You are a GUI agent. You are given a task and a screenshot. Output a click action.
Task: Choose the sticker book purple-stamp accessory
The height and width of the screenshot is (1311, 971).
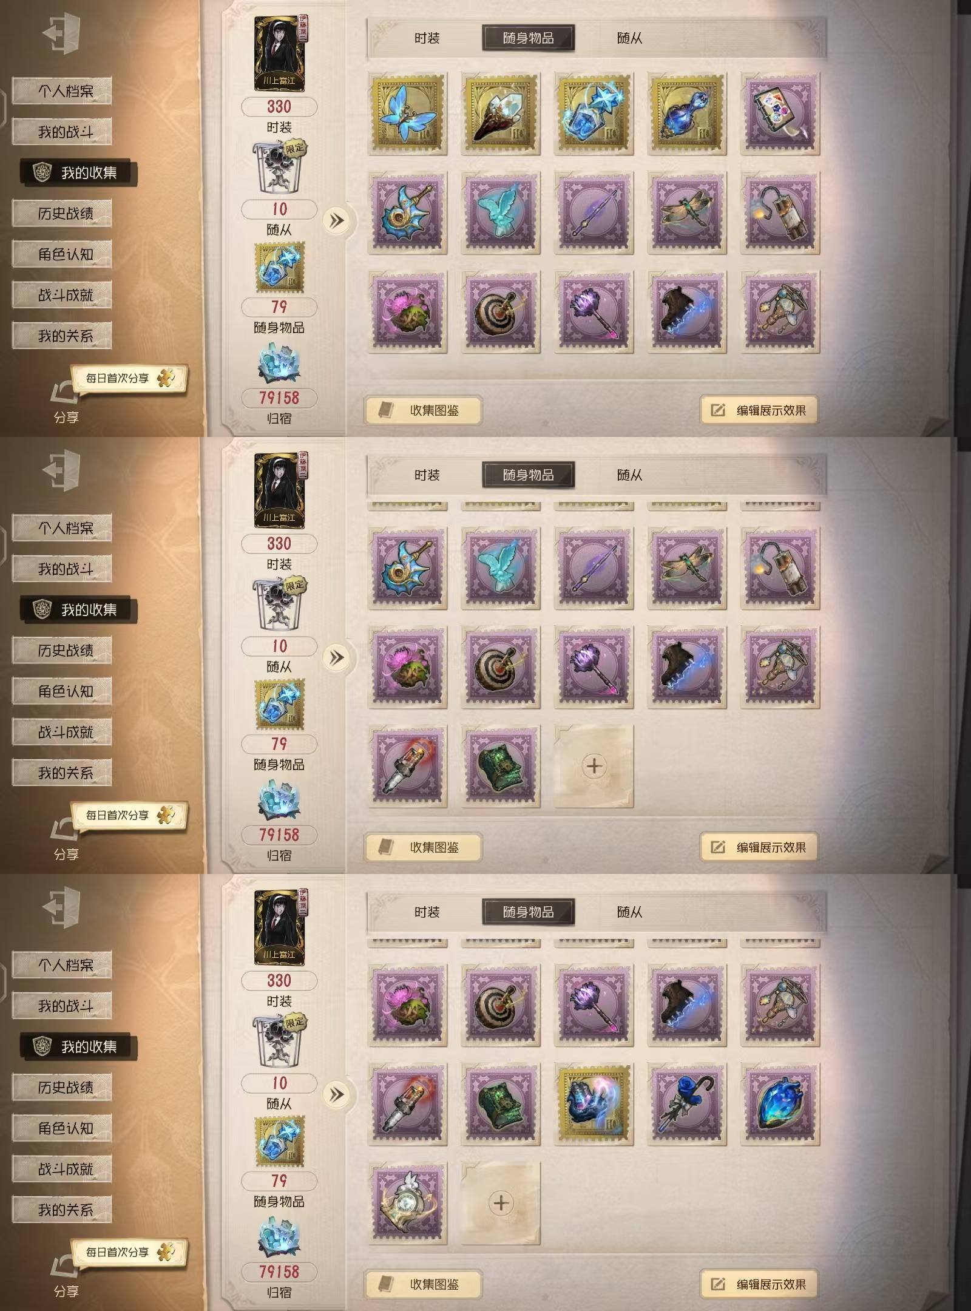(x=780, y=113)
